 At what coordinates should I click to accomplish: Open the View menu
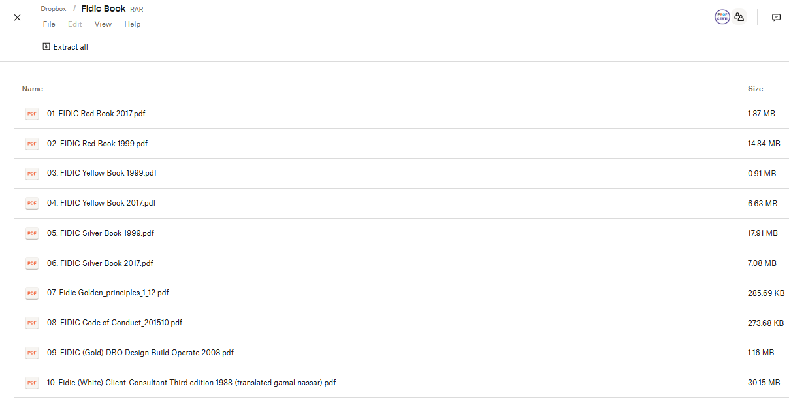103,24
